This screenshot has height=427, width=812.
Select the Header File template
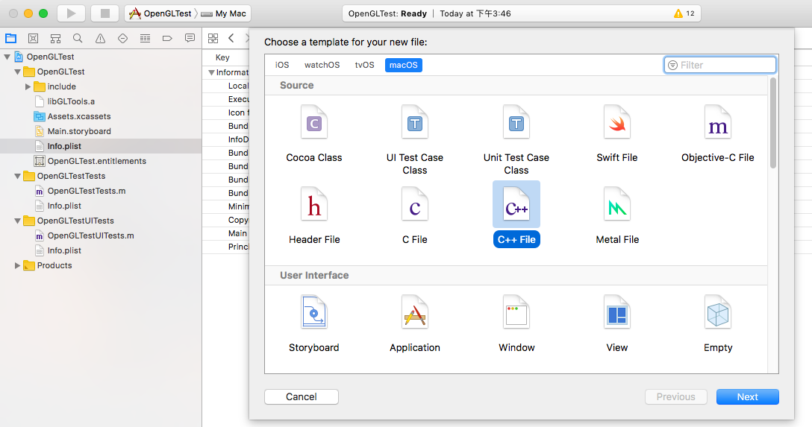pos(313,216)
